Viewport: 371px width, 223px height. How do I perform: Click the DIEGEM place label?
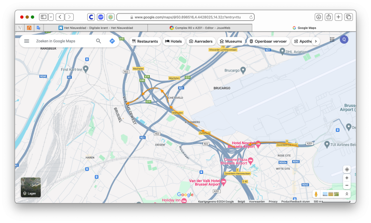pyautogui.click(x=160, y=145)
